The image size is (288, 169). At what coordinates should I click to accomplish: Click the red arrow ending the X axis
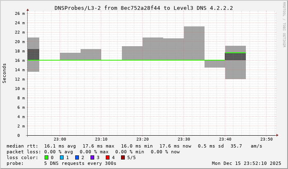tap(277, 135)
